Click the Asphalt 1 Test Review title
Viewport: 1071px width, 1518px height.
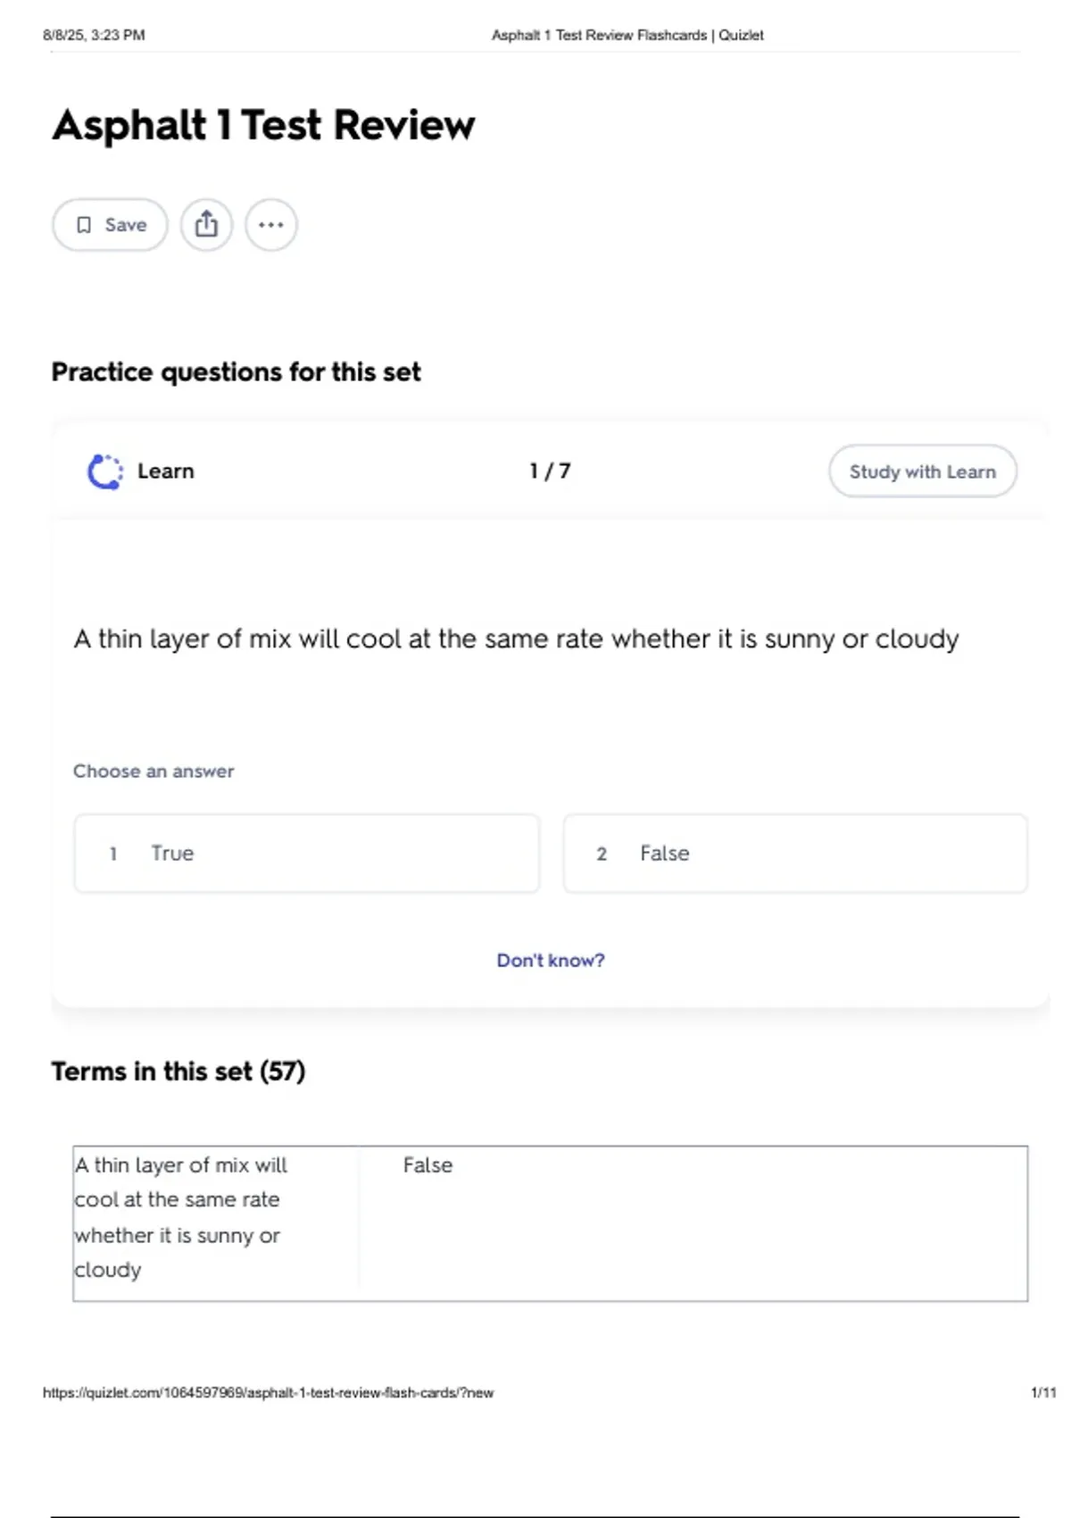263,125
